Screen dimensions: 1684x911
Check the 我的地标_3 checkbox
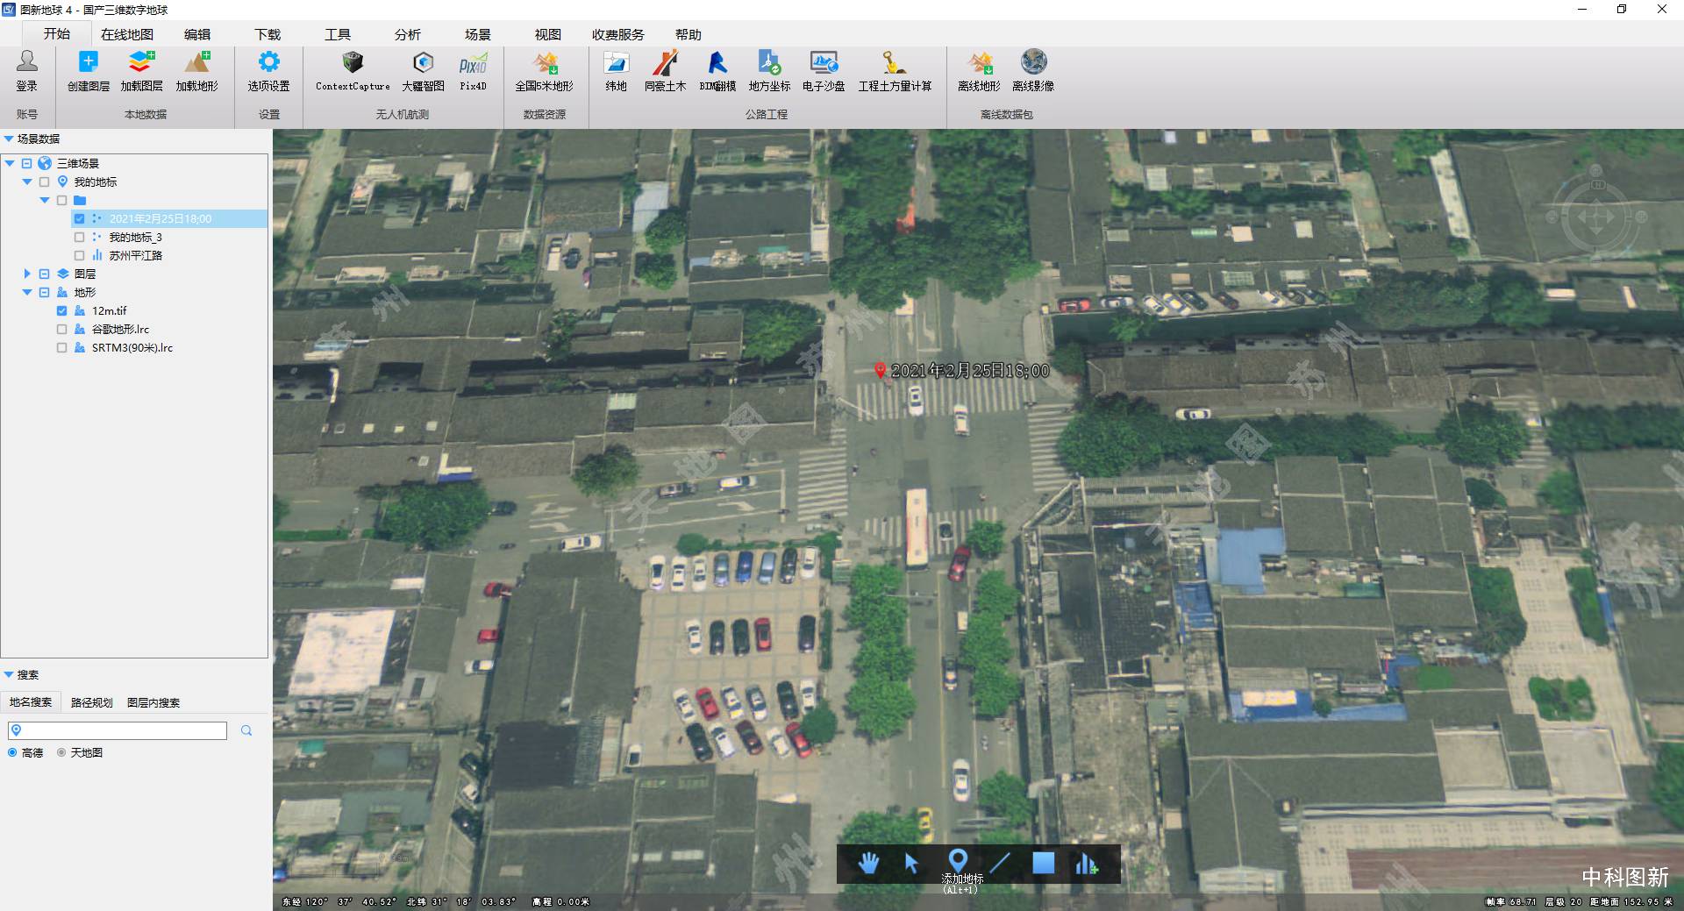(x=80, y=238)
